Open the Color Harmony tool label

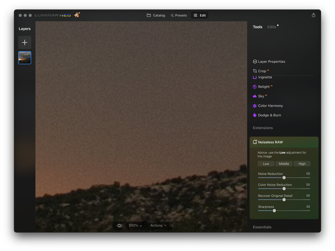pyautogui.click(x=270, y=106)
